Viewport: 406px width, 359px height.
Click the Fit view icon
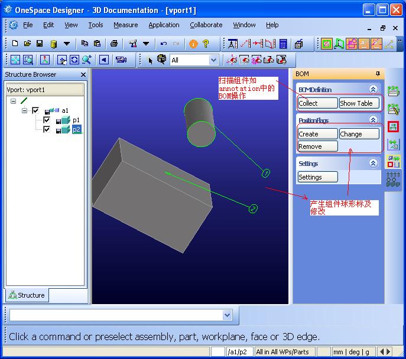pyautogui.click(x=15, y=60)
